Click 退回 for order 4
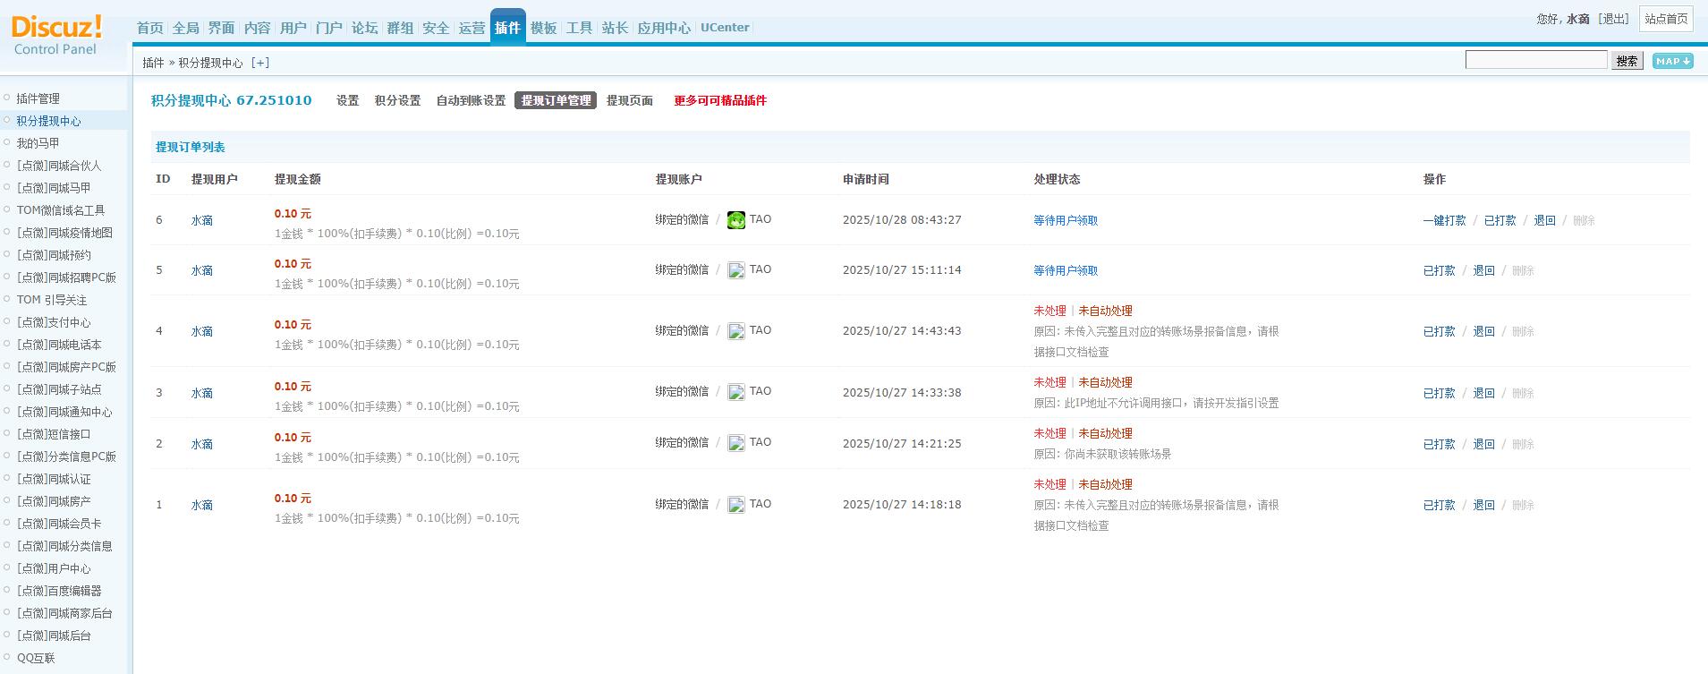 [x=1483, y=331]
